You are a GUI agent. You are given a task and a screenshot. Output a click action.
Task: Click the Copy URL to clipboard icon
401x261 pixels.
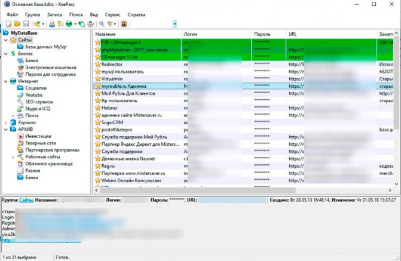(82, 24)
